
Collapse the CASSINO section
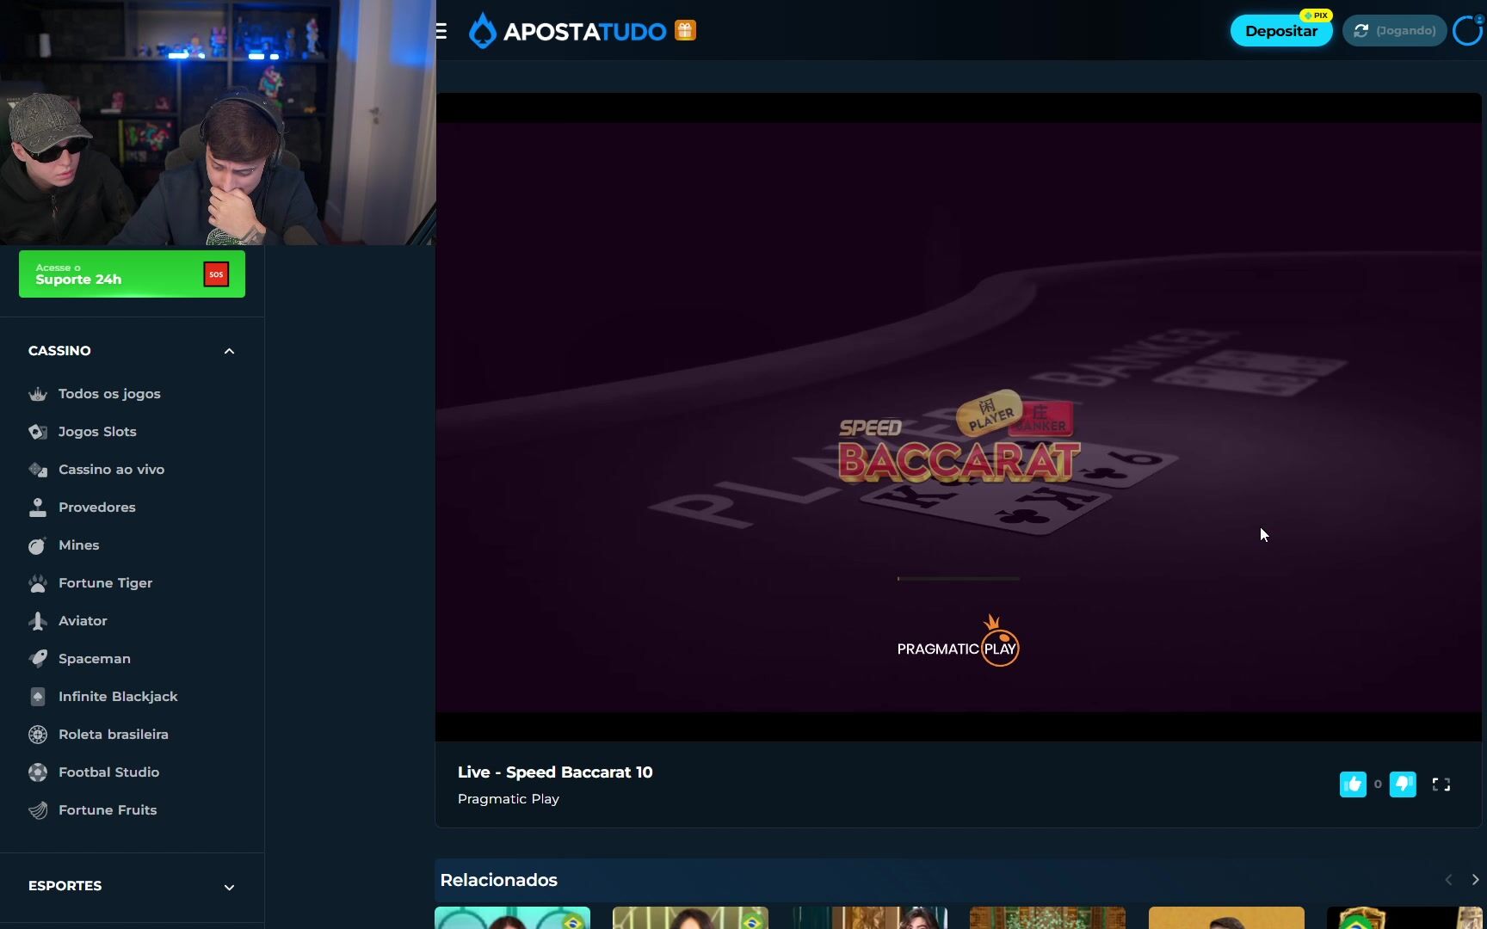pos(229,351)
